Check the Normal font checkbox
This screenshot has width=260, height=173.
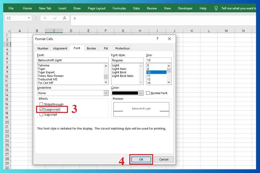coord(148,93)
